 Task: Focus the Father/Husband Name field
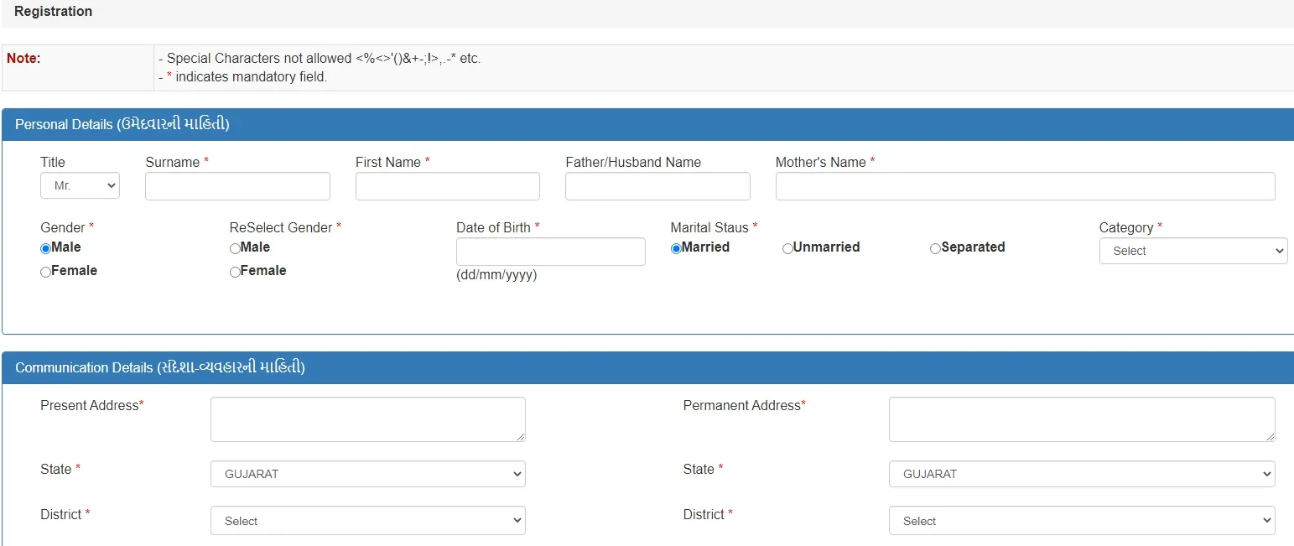click(x=657, y=186)
